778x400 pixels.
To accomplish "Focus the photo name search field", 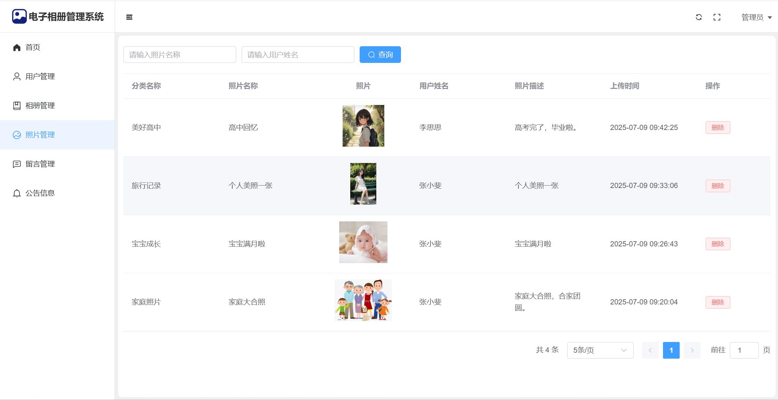I will (x=180, y=55).
